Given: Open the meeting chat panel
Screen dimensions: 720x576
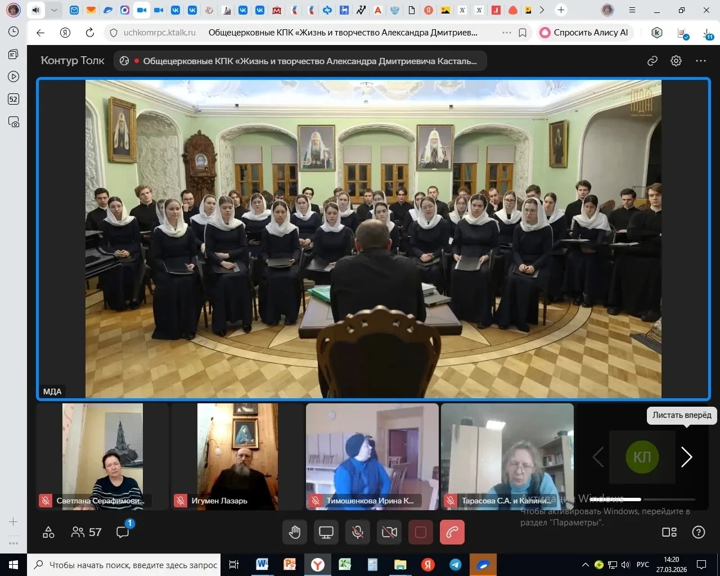Looking at the screenshot, I should [123, 532].
